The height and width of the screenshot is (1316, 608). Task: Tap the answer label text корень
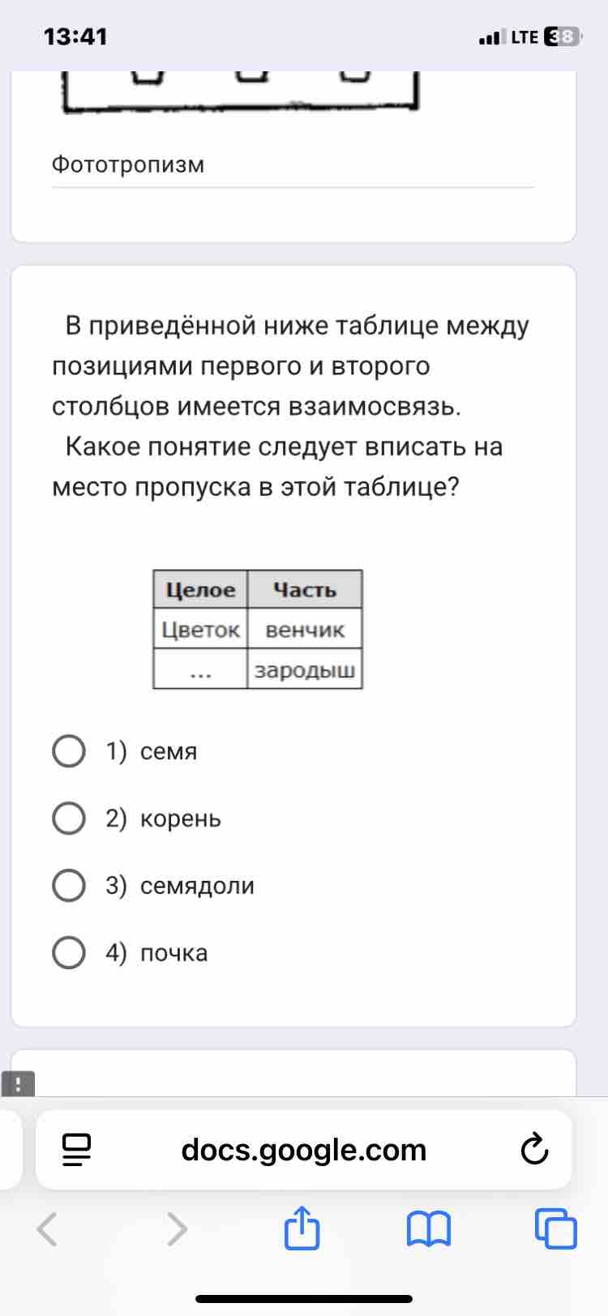[180, 818]
